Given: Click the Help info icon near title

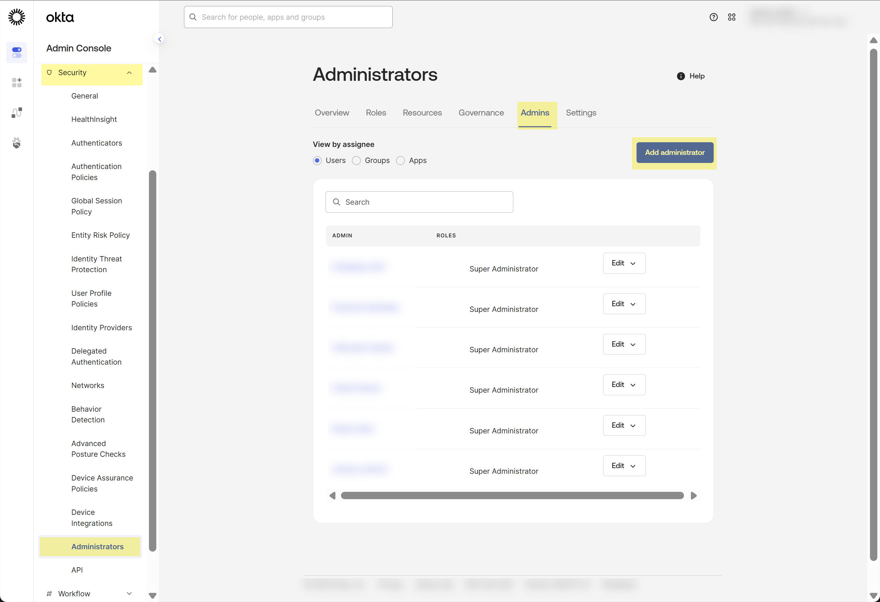Looking at the screenshot, I should (x=680, y=76).
